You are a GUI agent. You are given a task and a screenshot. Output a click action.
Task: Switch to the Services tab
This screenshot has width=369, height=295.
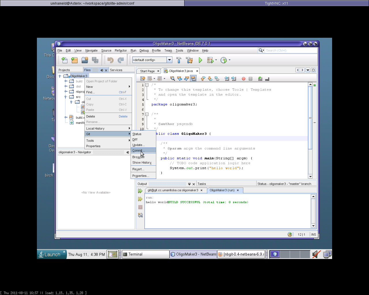pyautogui.click(x=116, y=70)
